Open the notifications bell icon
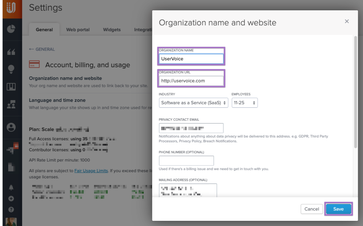This screenshot has width=363, height=226. 11,187
